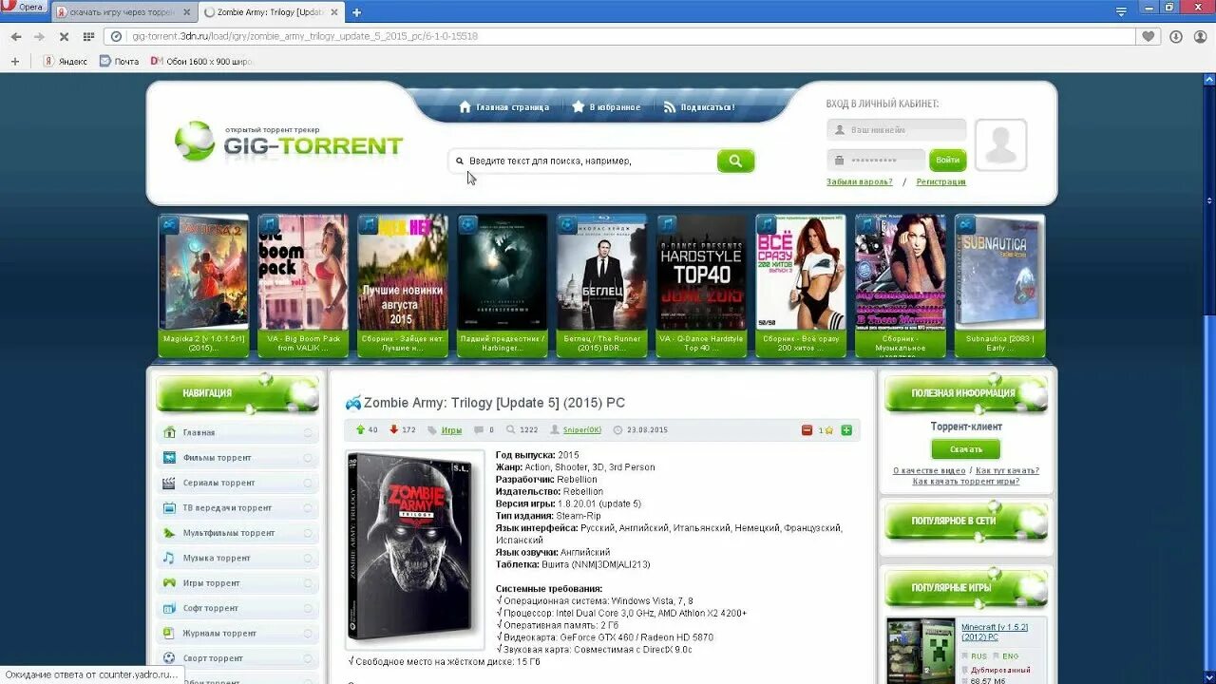Click the Подписаться RSS link

(x=699, y=107)
